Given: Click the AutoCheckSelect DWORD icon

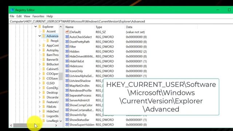Looking at the screenshot, I should (x=67, y=37).
